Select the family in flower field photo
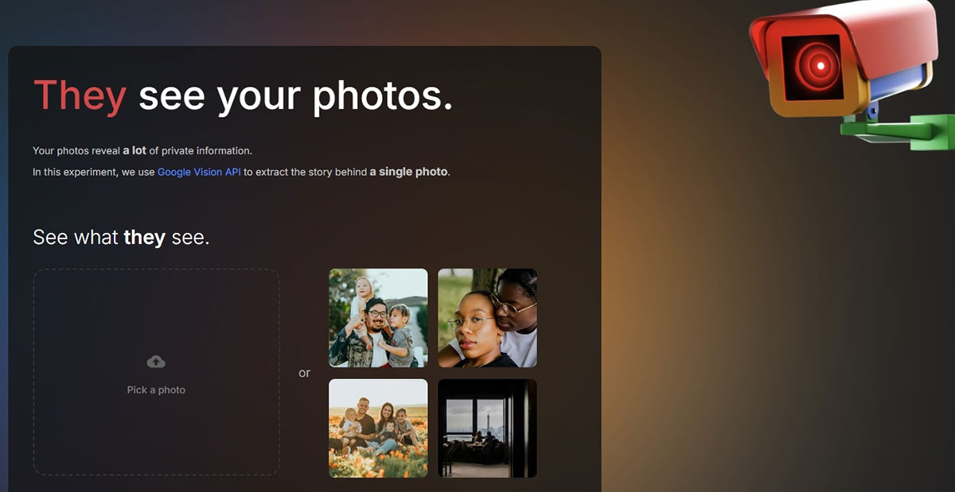This screenshot has height=492, width=955. (x=378, y=428)
